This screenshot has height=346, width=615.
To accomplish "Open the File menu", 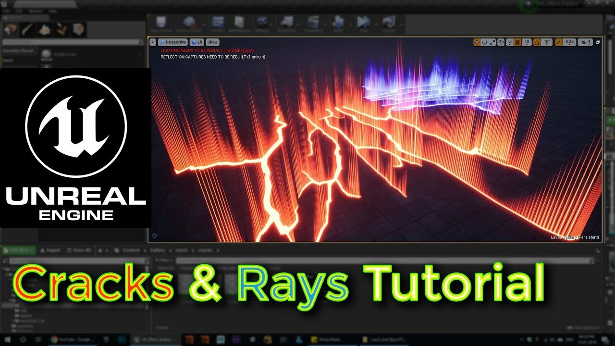I will coord(5,11).
